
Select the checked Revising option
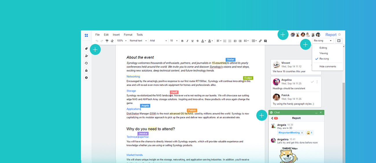point(324,59)
